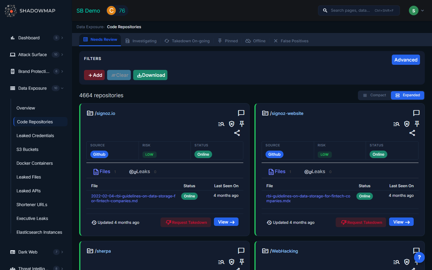This screenshot has height=270, width=432.
Task: Check the credit balance badge showing 76
Action: pos(117,10)
